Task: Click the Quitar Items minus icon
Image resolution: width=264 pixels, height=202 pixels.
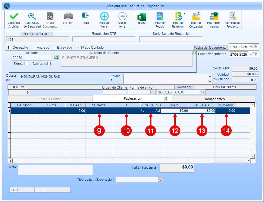Action: (x=122, y=16)
